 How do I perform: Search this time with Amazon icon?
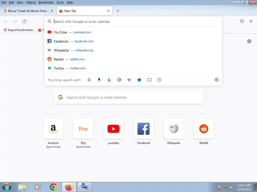(99, 80)
